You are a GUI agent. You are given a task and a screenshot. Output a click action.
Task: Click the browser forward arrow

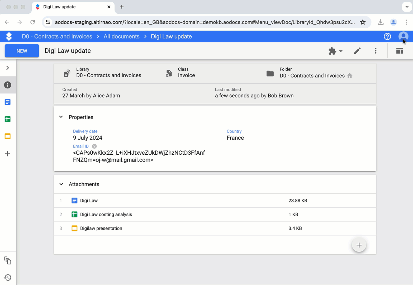pos(20,22)
